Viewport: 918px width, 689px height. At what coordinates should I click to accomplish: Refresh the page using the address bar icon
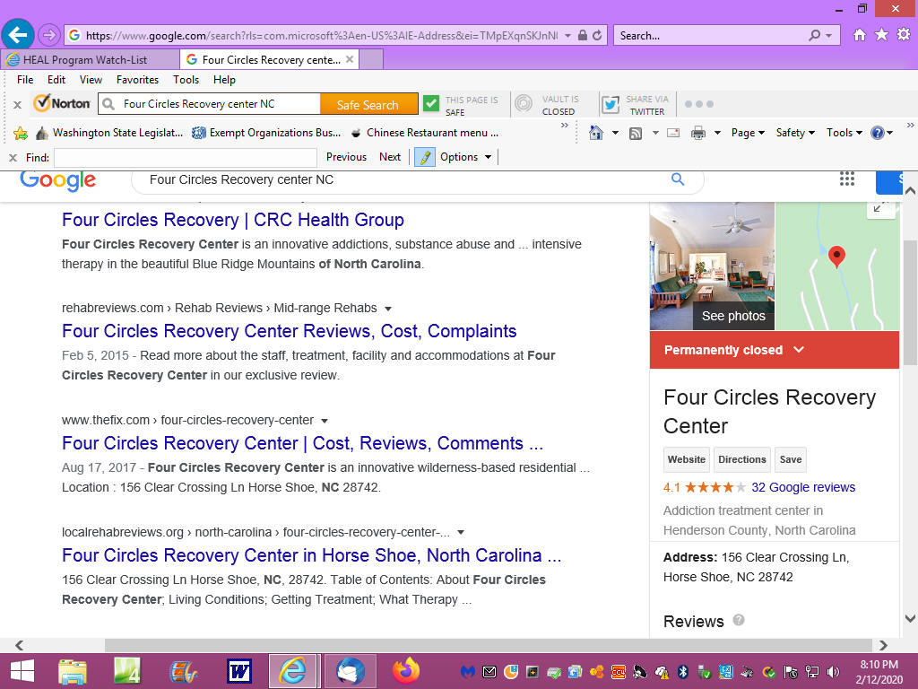pos(597,35)
